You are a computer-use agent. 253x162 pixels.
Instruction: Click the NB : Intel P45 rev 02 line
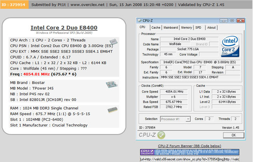point(30,94)
